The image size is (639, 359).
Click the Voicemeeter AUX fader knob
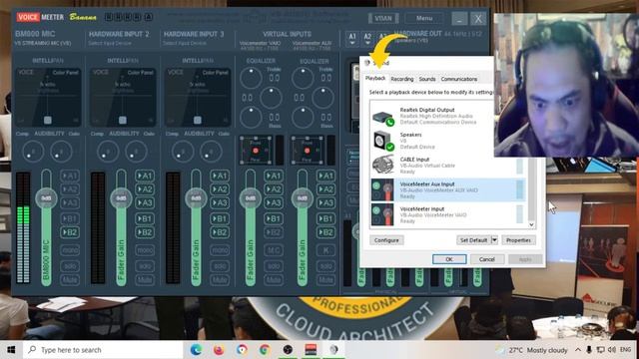tap(303, 198)
